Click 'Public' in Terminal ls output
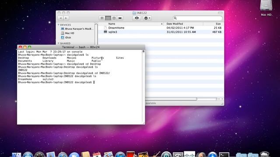280x157 pixels. [x=96, y=61]
